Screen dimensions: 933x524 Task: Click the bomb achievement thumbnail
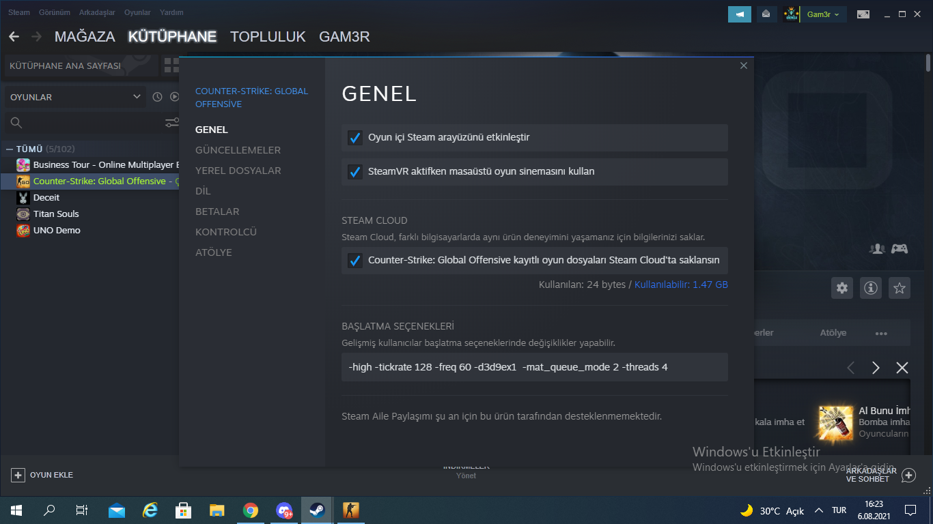coord(837,423)
